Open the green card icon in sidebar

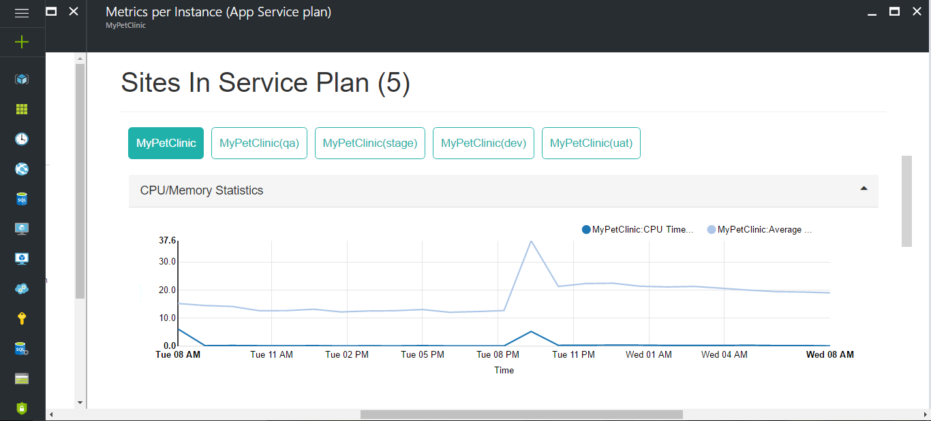coord(22,378)
